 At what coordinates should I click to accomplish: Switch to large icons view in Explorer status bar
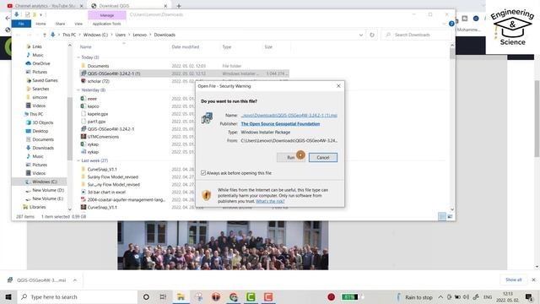click(450, 216)
